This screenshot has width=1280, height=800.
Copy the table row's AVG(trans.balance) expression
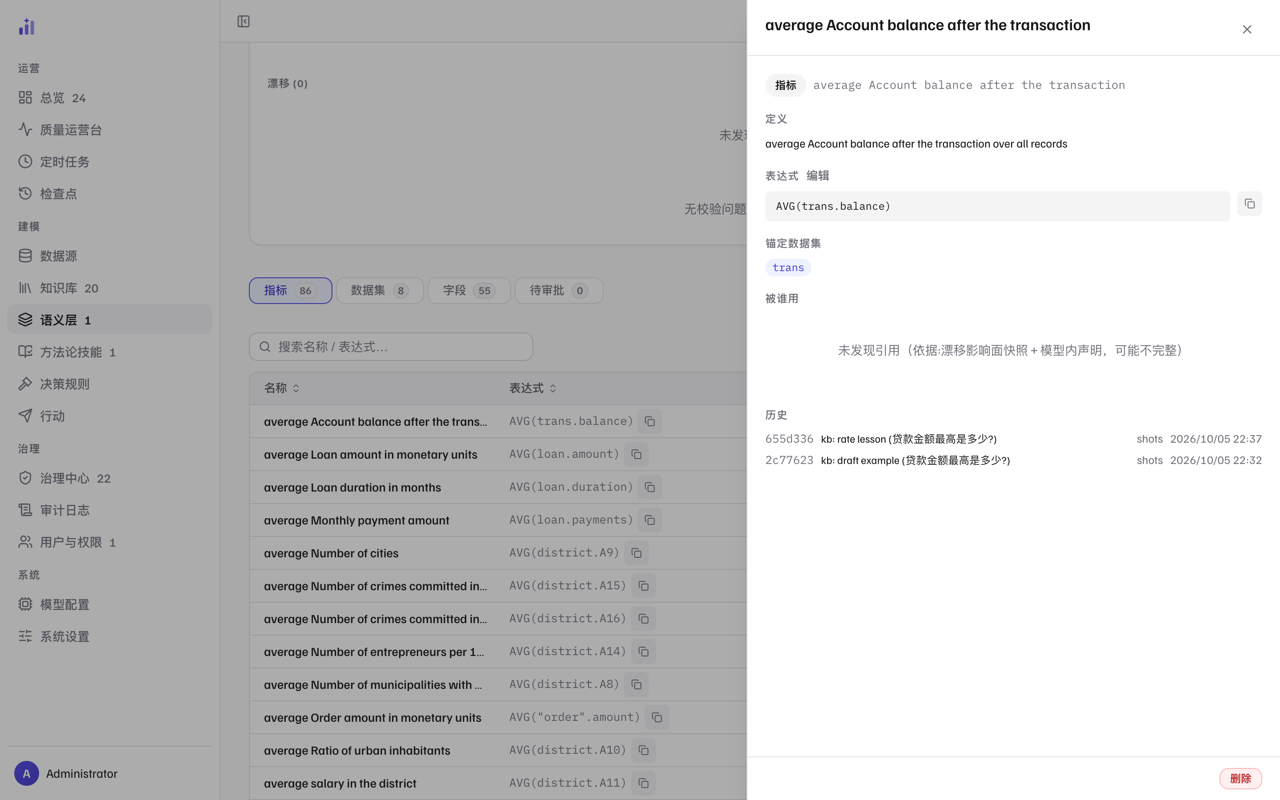(649, 422)
